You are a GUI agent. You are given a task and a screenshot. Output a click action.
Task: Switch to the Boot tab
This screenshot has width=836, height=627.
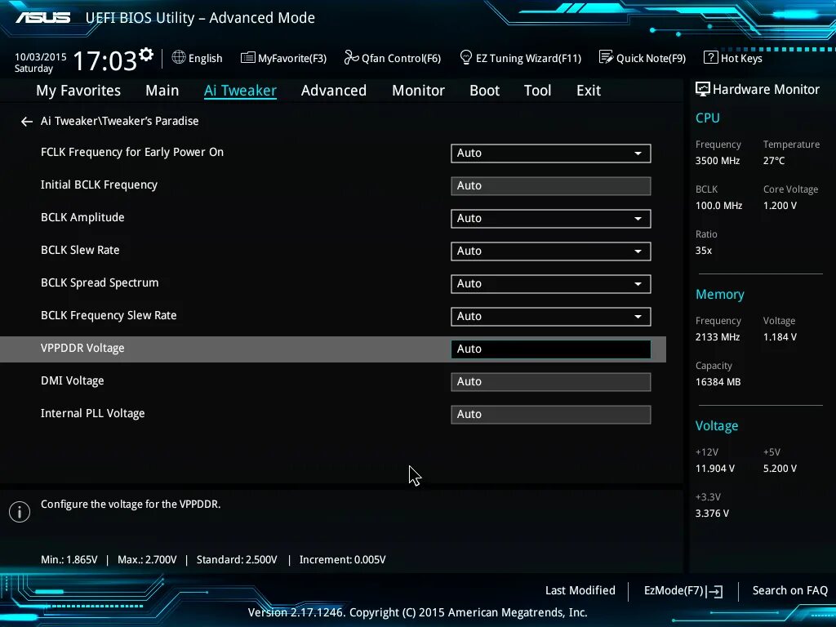pyautogui.click(x=485, y=91)
